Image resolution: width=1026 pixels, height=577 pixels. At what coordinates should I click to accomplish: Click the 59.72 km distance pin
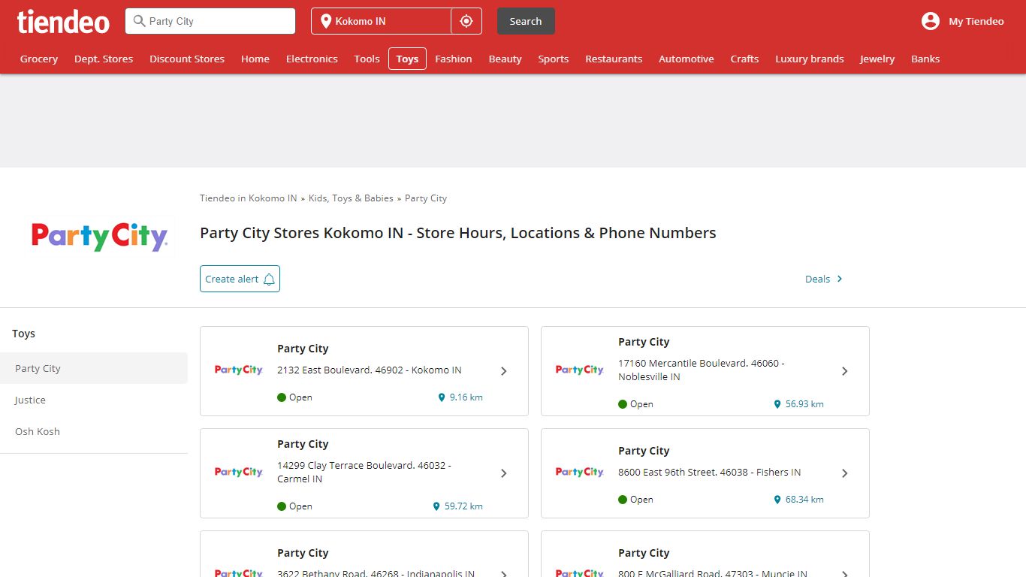[x=436, y=506]
